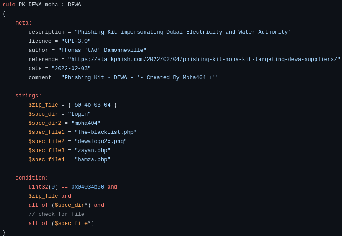Screen dimensions: 342x236
Task: Click the $spec_dir2 variable name
Action: [x=45, y=123]
